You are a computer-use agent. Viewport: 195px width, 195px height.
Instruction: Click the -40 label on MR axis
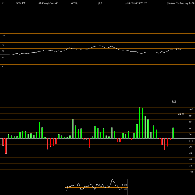coord(190,153)
